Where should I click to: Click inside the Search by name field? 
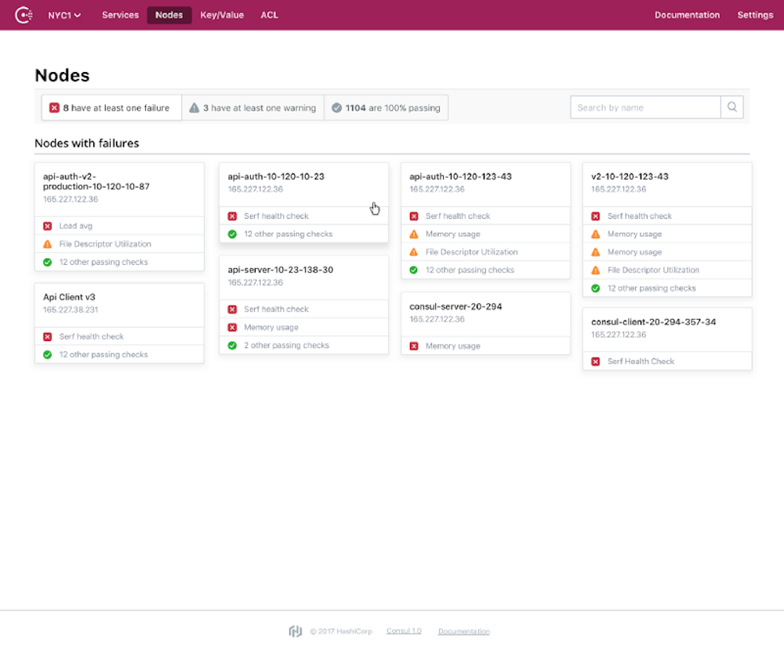tap(643, 107)
